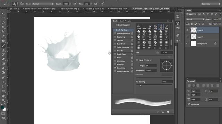Select the Magic Wand tool

coord(3,27)
